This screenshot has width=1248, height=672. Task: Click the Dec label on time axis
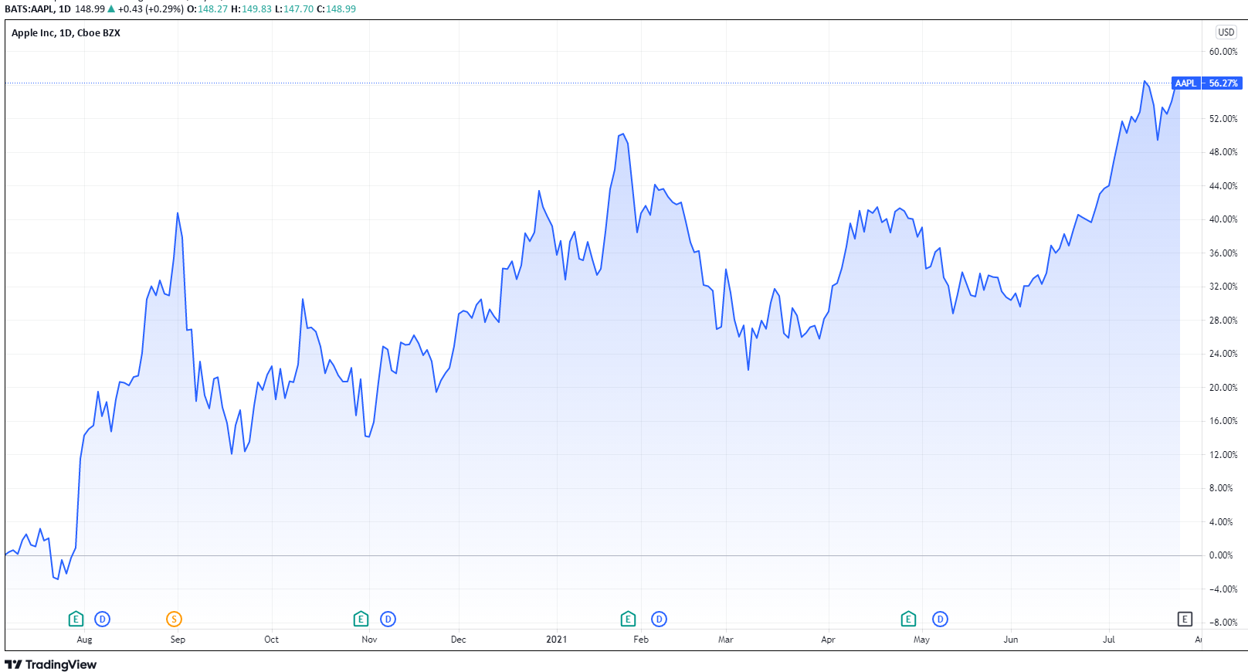click(459, 640)
